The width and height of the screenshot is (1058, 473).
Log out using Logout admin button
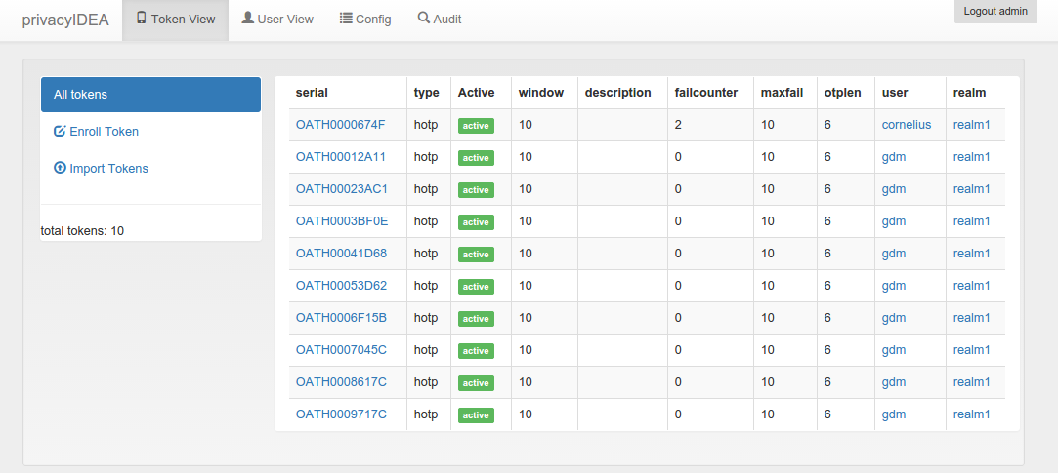(x=995, y=12)
